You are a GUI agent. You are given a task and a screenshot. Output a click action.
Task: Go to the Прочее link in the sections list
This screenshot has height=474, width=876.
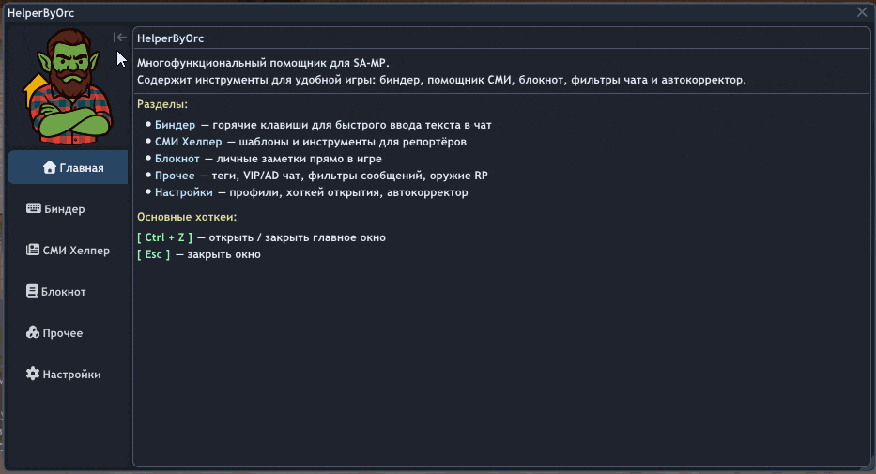point(175,176)
